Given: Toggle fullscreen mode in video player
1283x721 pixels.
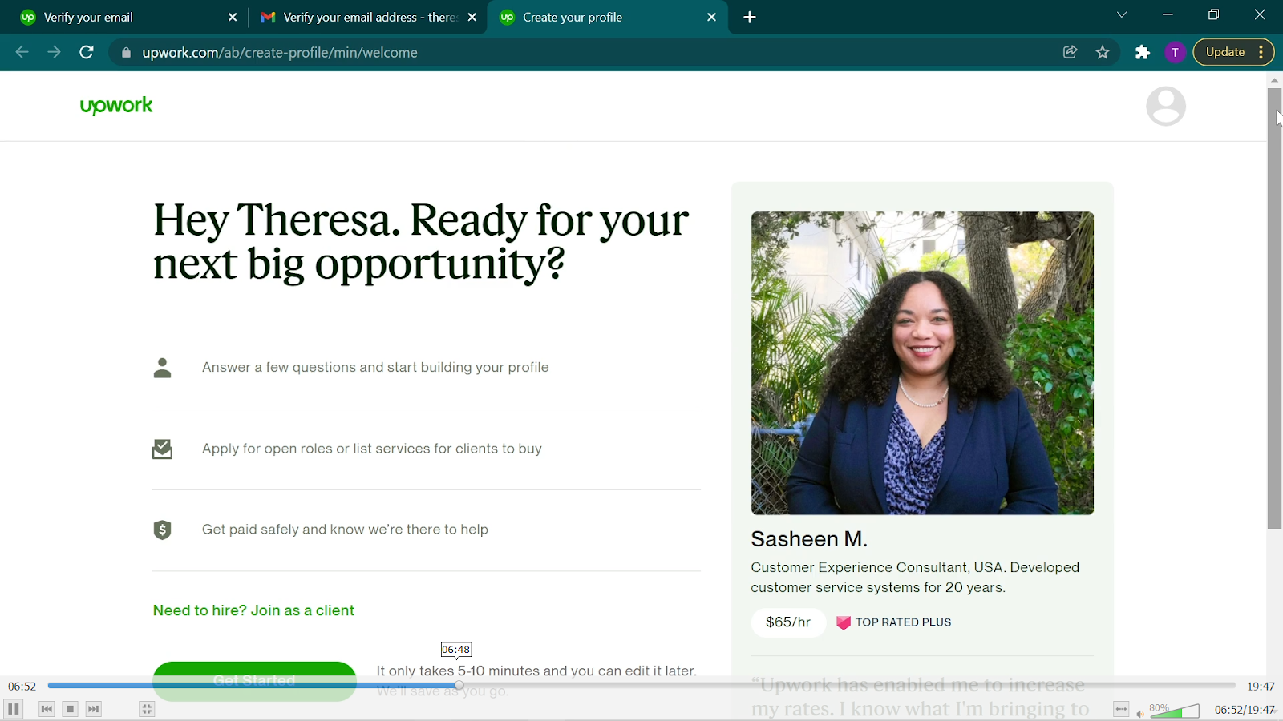Looking at the screenshot, I should click(146, 709).
